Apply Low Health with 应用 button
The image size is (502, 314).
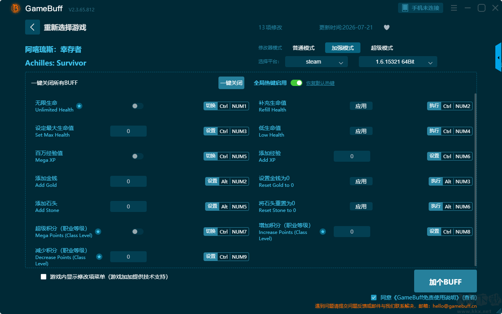361,131
